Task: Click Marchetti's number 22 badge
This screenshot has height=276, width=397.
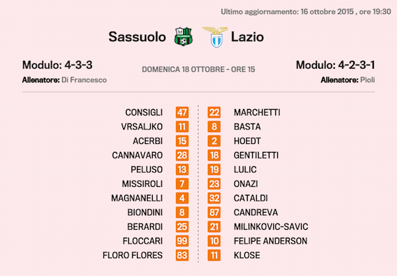Action: 214,112
